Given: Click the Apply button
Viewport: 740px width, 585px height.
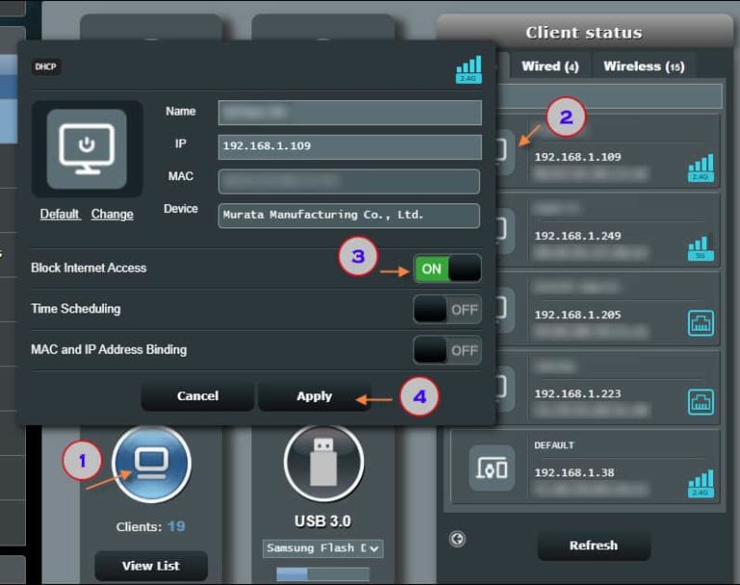Looking at the screenshot, I should click(x=314, y=396).
